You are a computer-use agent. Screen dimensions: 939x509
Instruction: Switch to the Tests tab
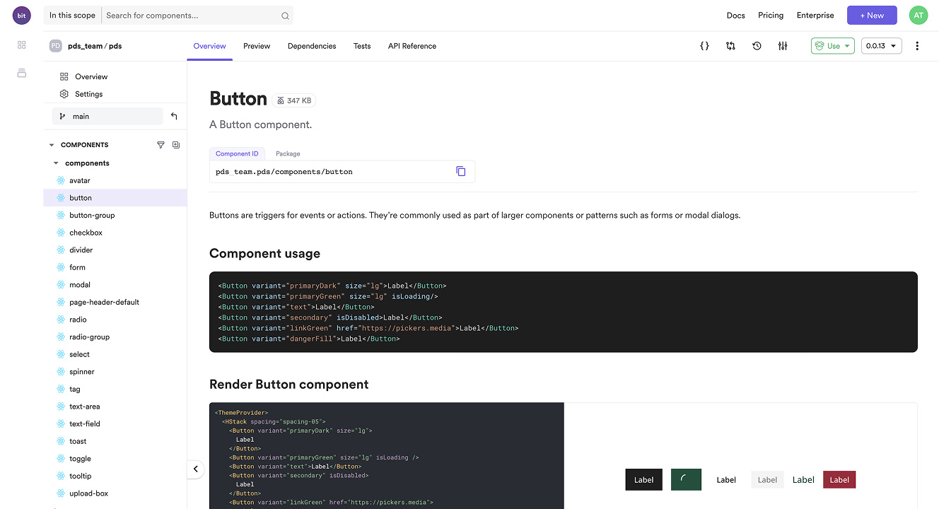point(362,46)
